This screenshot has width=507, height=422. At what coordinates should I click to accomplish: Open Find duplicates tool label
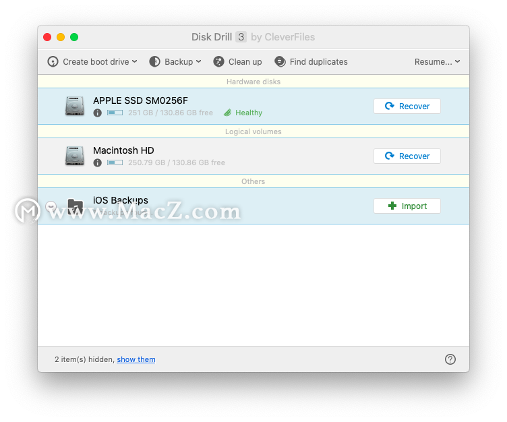[x=318, y=62]
